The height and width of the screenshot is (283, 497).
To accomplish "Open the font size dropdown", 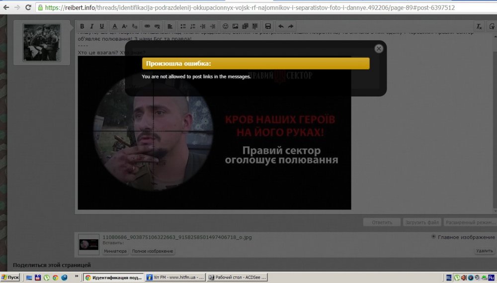I will (125, 26).
